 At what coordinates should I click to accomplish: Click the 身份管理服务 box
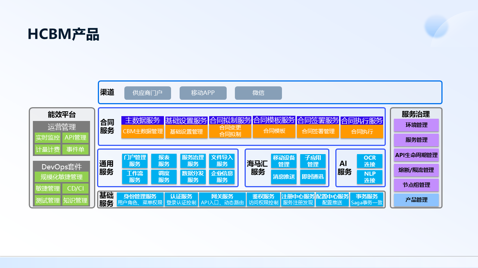pyautogui.click(x=140, y=200)
